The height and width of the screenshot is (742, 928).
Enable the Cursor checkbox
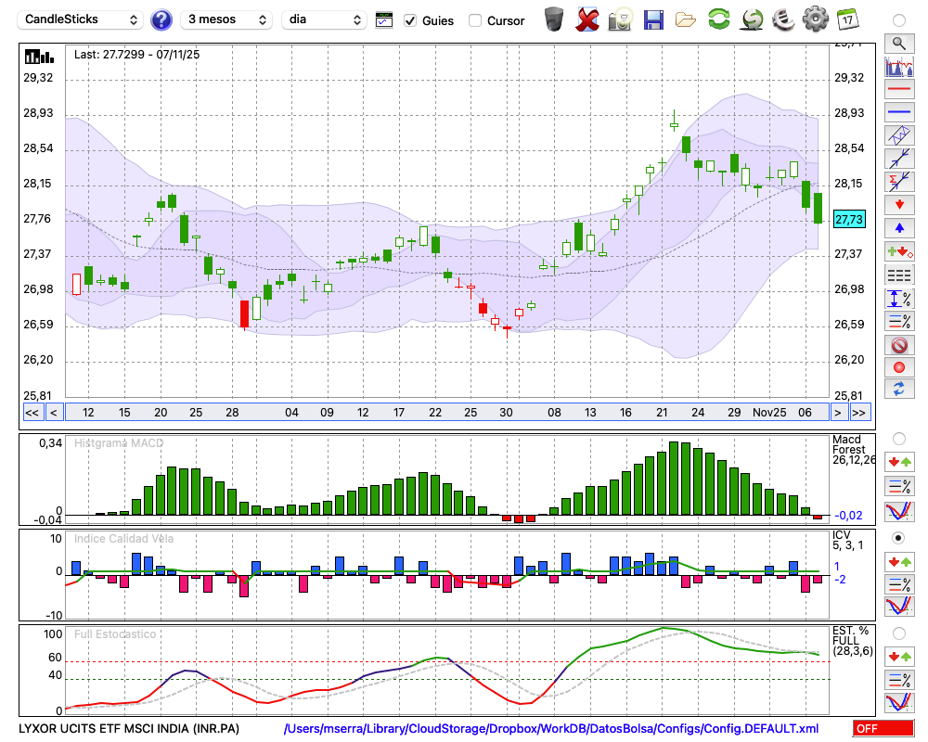tap(475, 20)
